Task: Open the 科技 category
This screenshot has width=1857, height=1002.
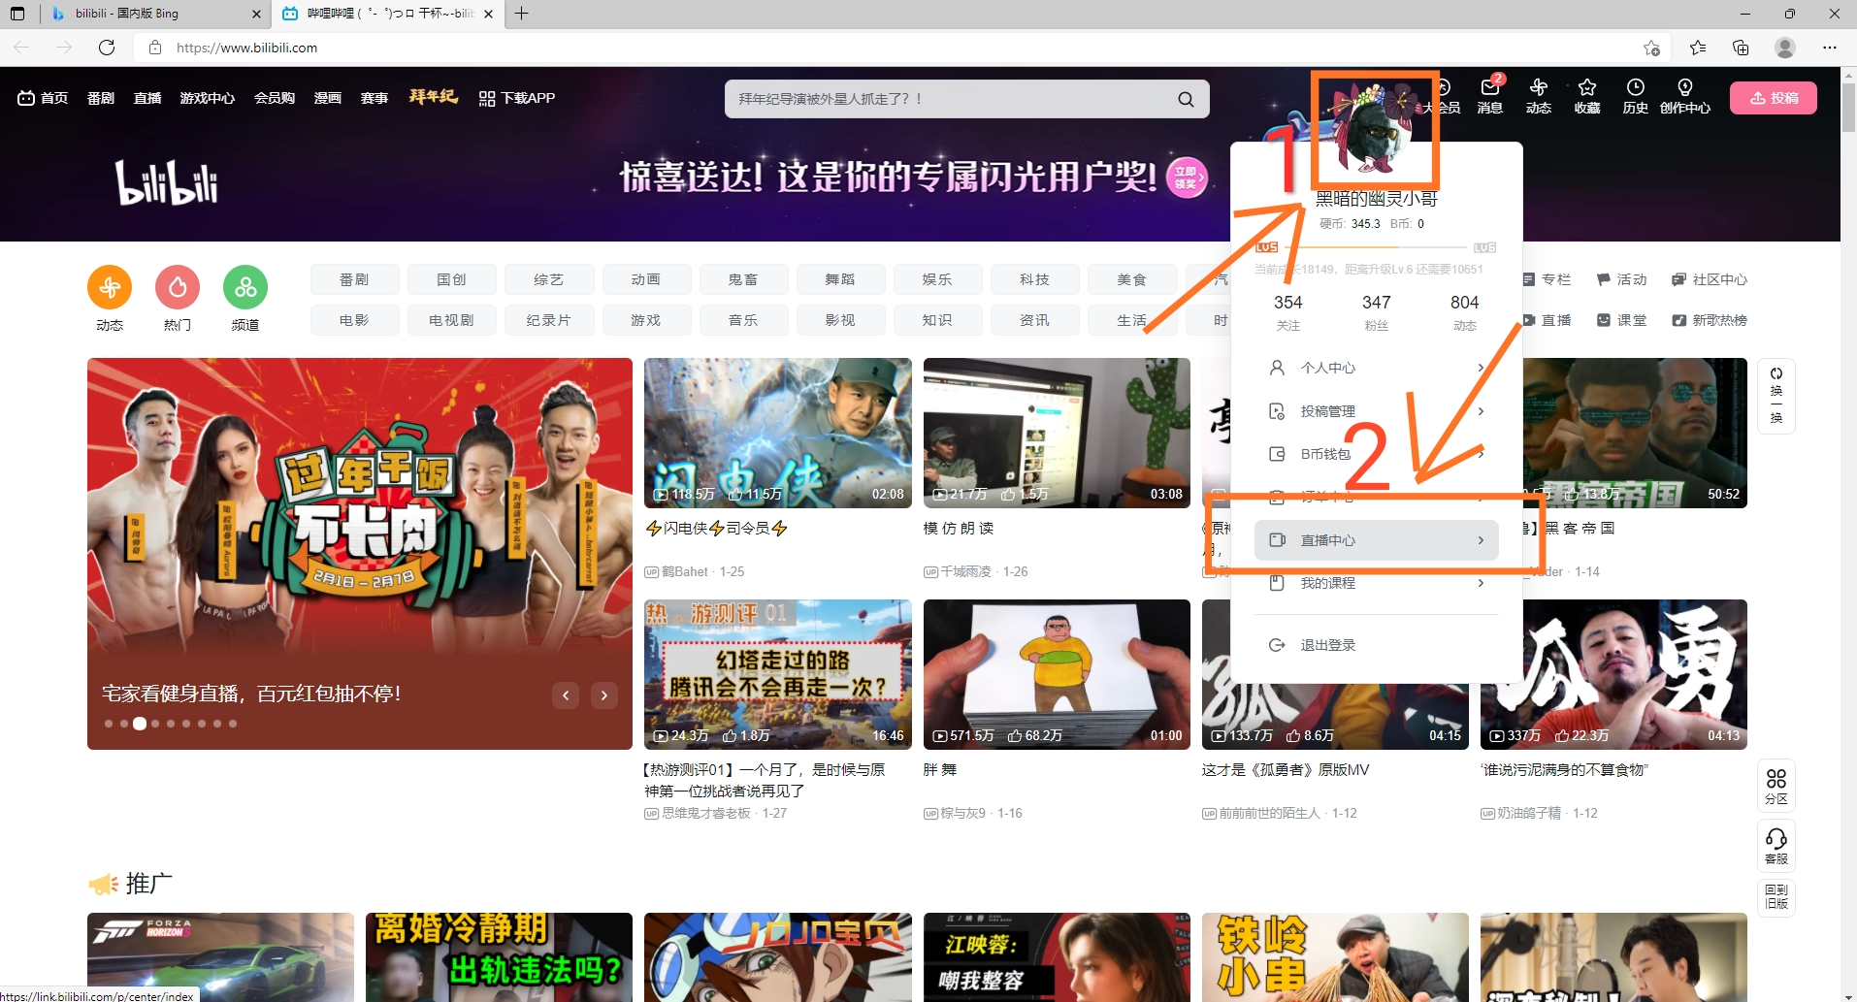Action: (x=1034, y=279)
